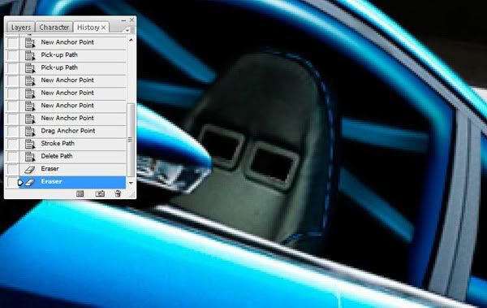The height and width of the screenshot is (308, 487).
Task: Switch to the Character tab
Action: [x=54, y=28]
